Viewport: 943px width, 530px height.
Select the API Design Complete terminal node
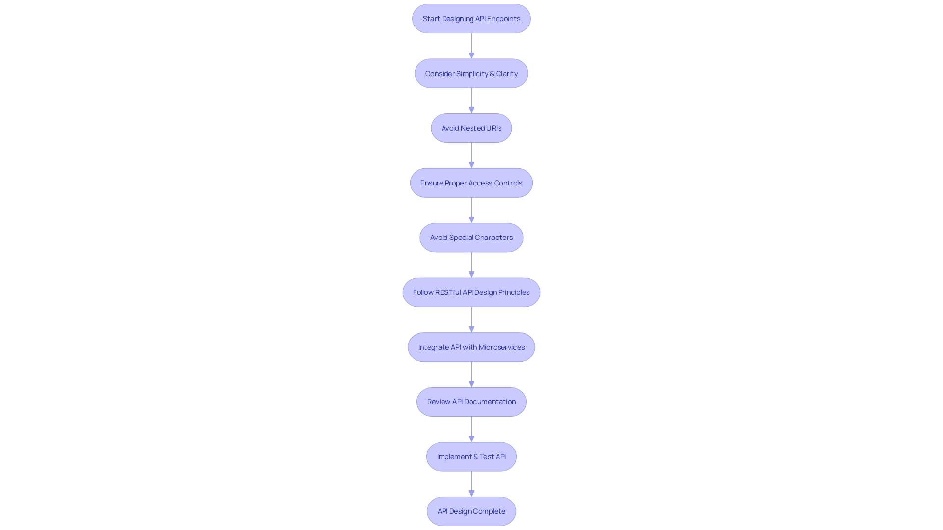pyautogui.click(x=471, y=511)
